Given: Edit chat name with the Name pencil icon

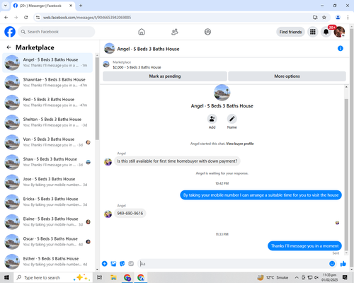Looking at the screenshot, I should (x=232, y=119).
